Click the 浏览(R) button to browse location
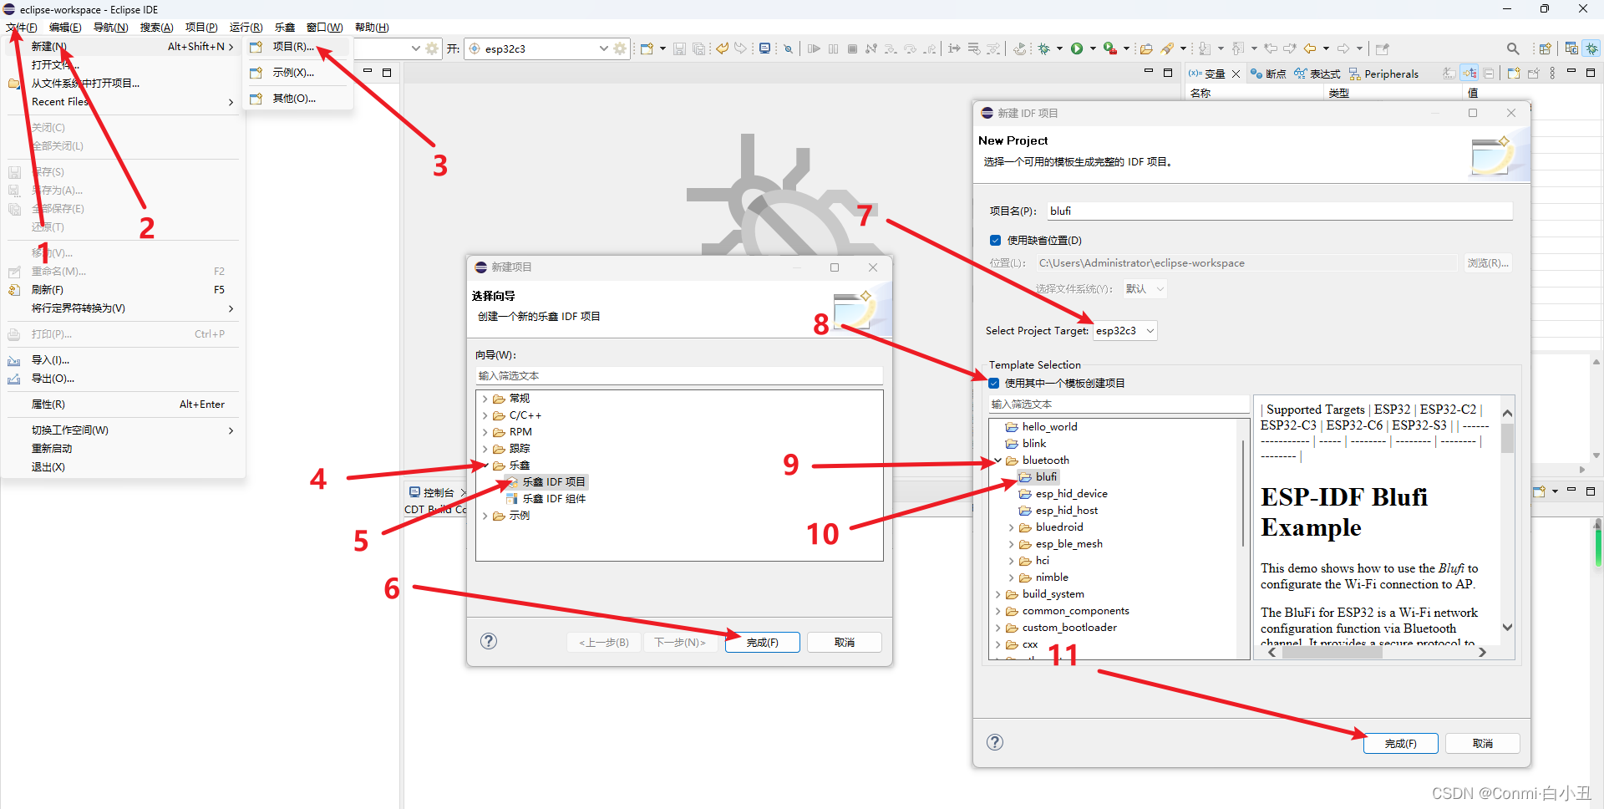 1488,262
